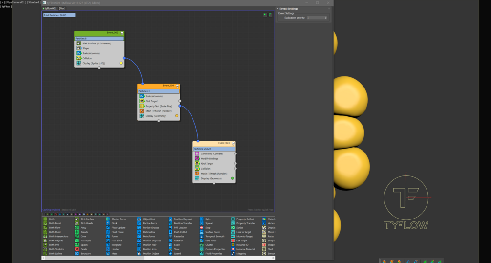Open the [Standard] viewport shading menu
This screenshot has width=491, height=263.
tap(34, 2)
